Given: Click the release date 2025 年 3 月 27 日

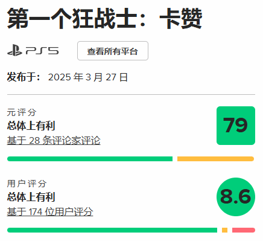Looking at the screenshot, I should [88, 77].
